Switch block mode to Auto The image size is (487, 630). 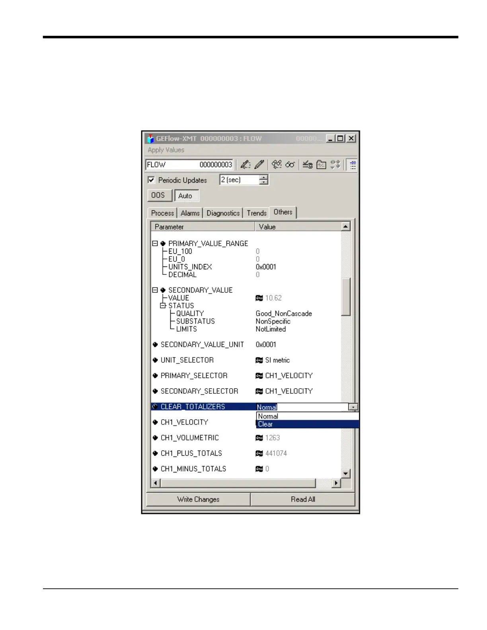click(x=187, y=196)
